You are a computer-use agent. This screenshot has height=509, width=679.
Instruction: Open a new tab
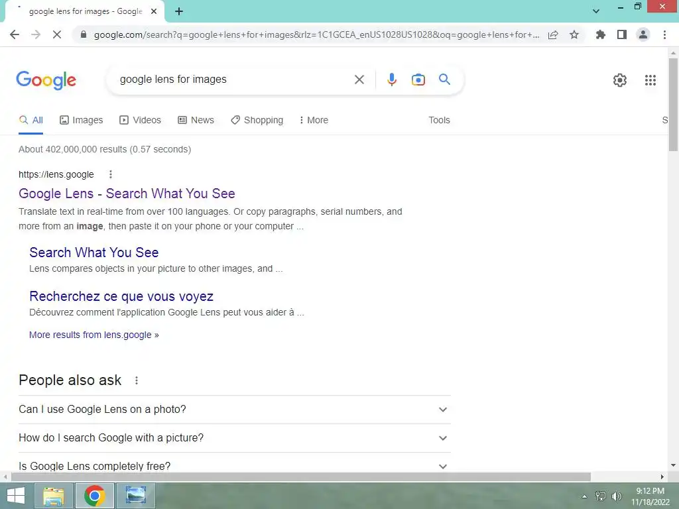coord(179,11)
